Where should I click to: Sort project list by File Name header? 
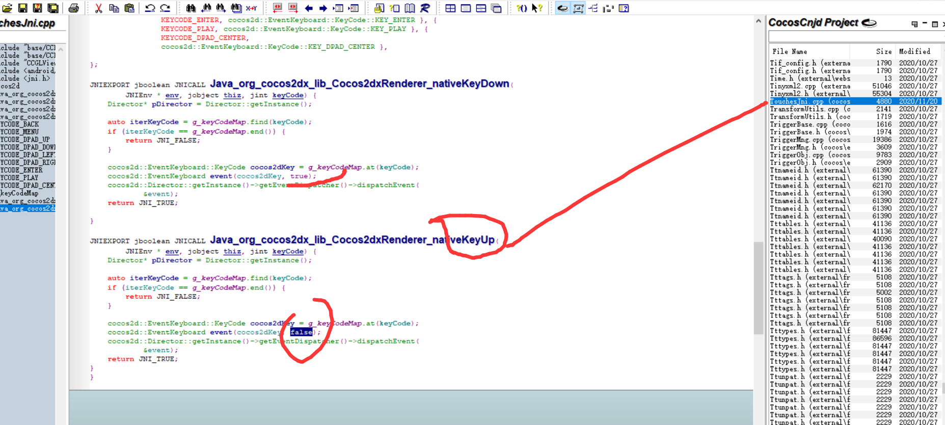809,51
